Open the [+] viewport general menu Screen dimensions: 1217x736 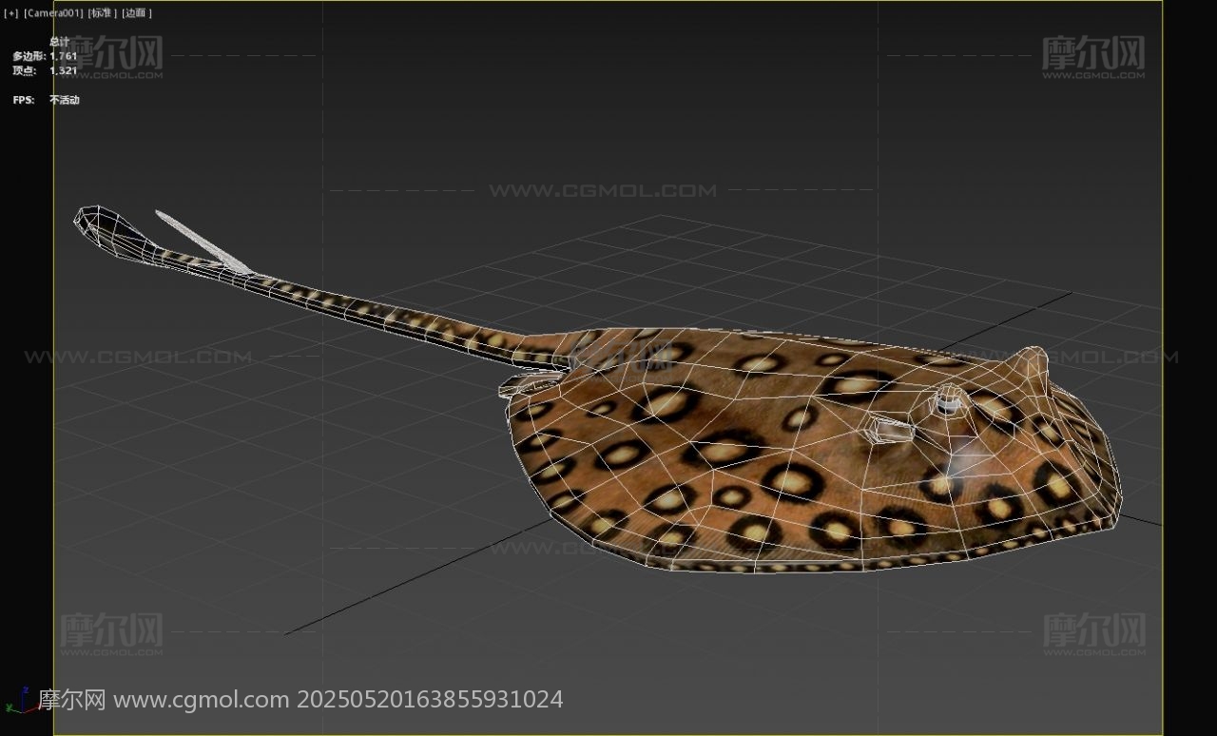11,13
